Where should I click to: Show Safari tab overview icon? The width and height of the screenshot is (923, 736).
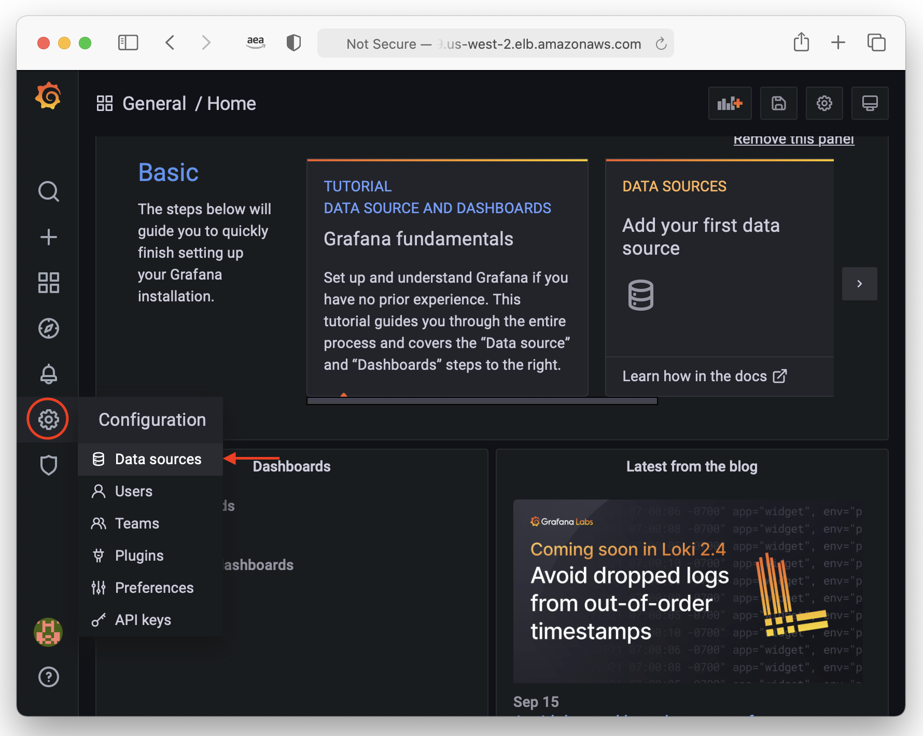coord(876,43)
